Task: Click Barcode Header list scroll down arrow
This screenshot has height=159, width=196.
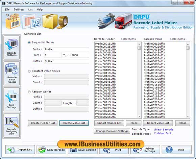Action: 139,116
